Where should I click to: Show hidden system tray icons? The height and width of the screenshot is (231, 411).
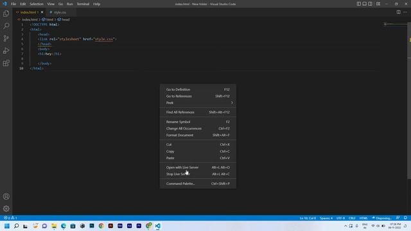click(x=345, y=226)
